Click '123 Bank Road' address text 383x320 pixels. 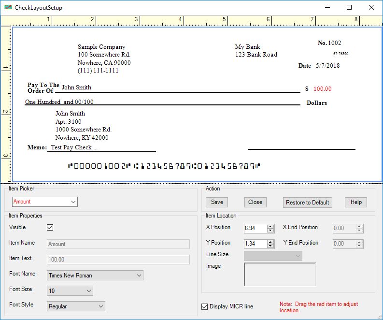(256, 55)
